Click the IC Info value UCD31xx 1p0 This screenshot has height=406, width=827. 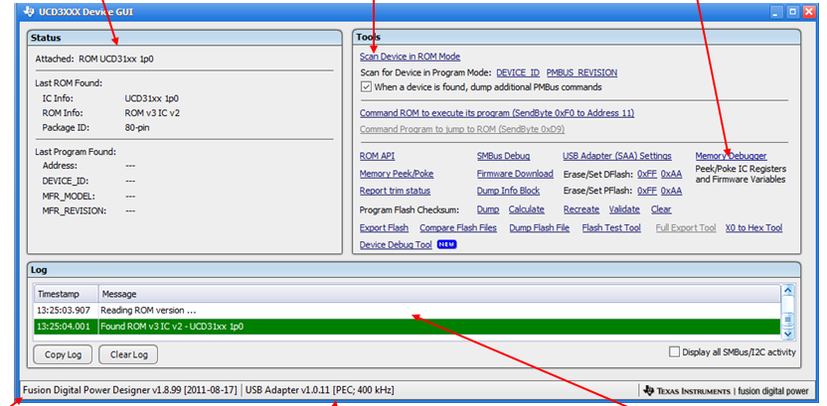pos(151,98)
